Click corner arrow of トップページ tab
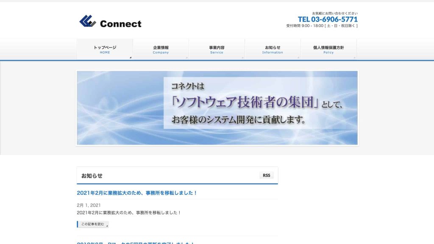The image size is (434, 244). tap(131, 57)
